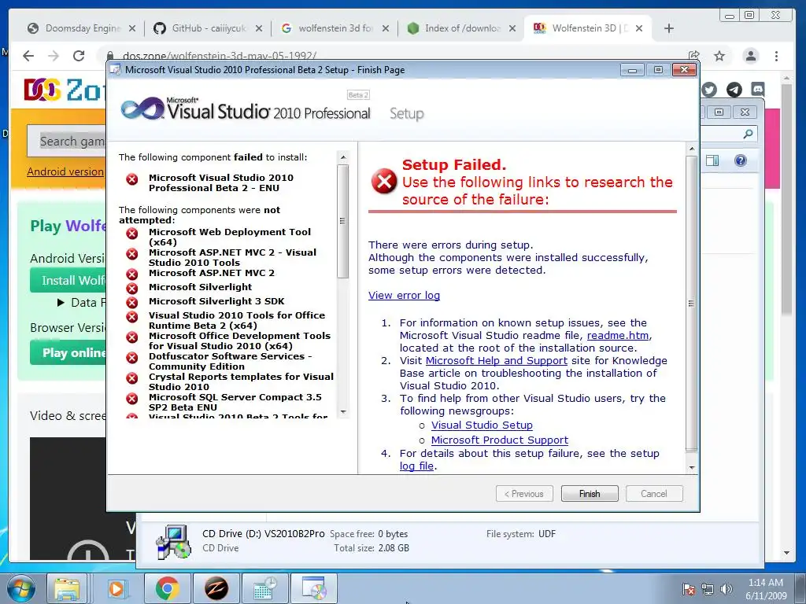Click the Play online button
Image resolution: width=806 pixels, height=604 pixels.
point(68,353)
